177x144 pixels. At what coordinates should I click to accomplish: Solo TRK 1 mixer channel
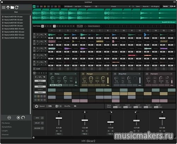click(x=61, y=131)
